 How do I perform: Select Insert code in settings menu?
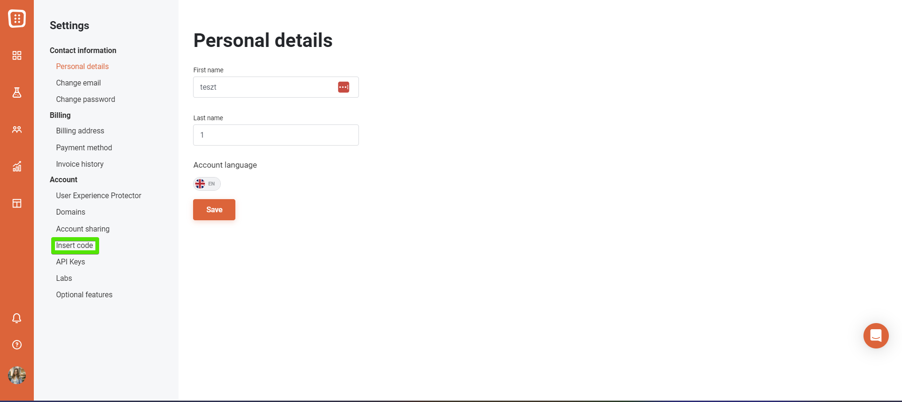(x=75, y=246)
